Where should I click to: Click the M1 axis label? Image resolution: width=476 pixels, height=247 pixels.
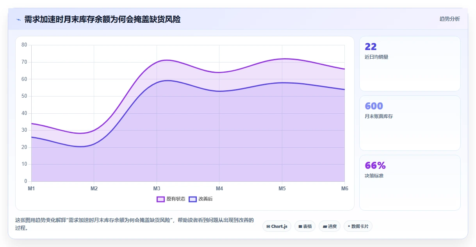(x=31, y=188)
